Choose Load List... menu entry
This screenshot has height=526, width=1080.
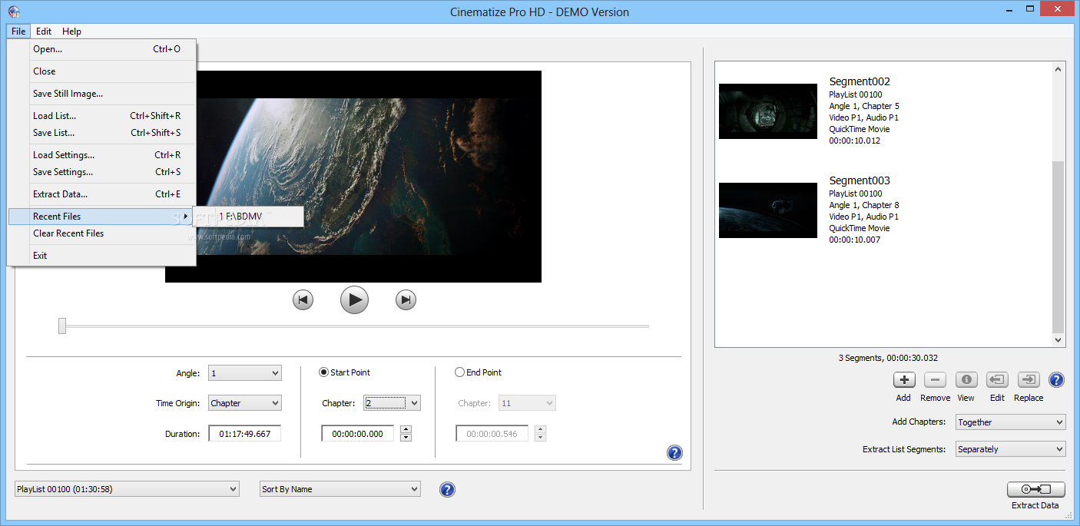(x=101, y=116)
